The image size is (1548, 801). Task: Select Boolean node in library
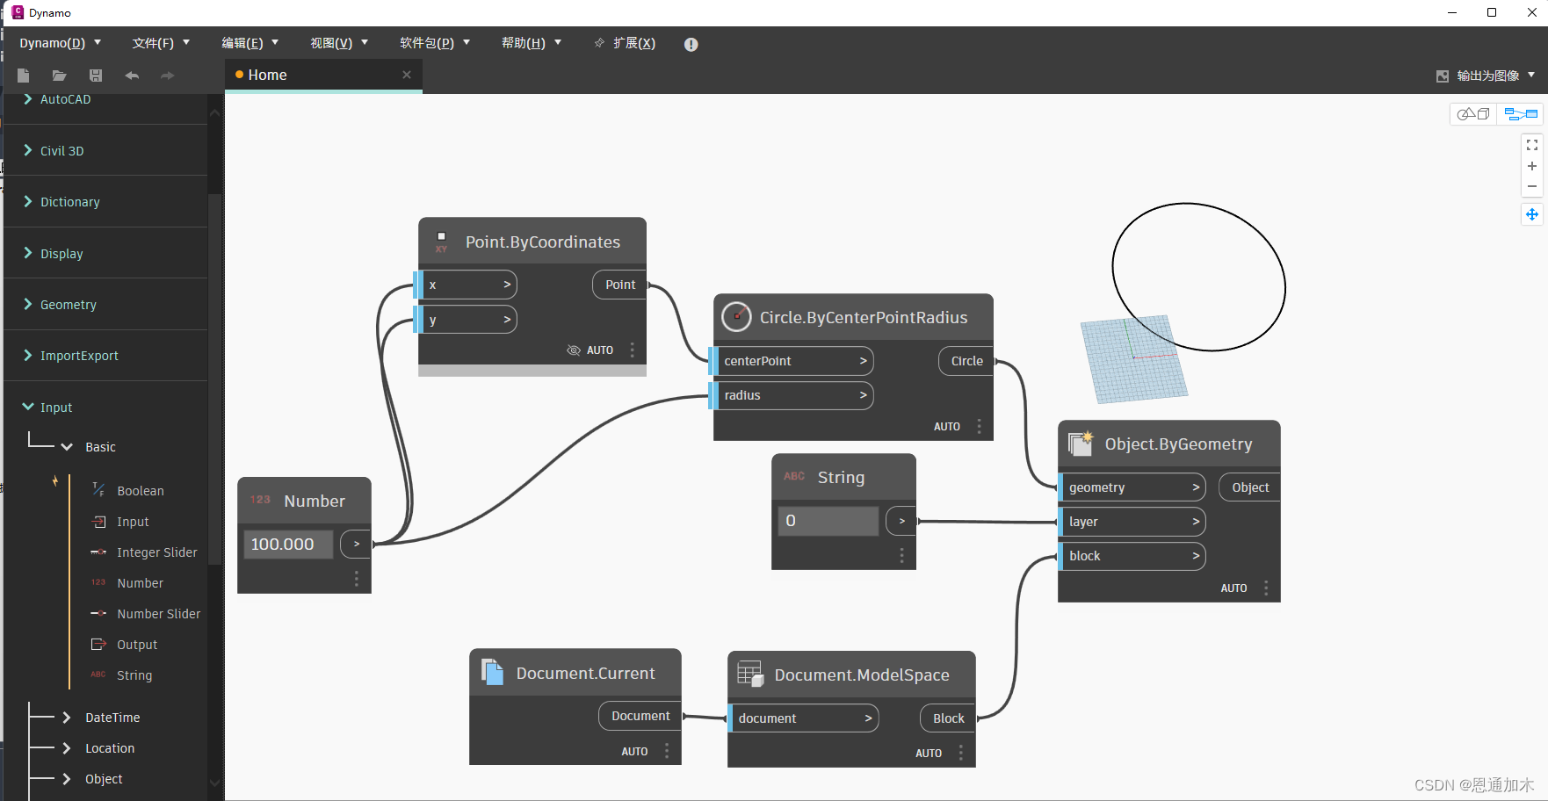click(x=141, y=491)
